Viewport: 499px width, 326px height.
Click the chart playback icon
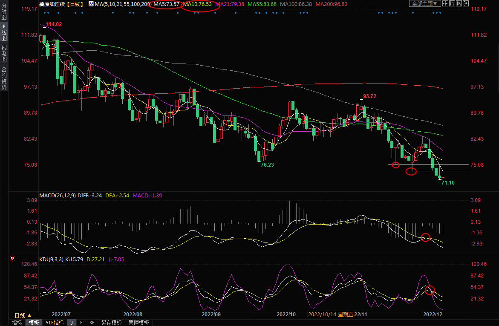pos(459,3)
